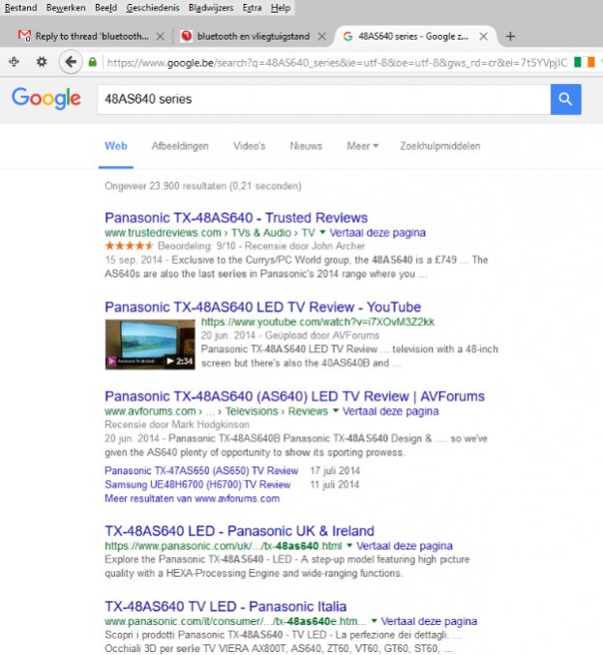Expand dropdown arrow beside avforums.com URL
603x655 pixels.
click(x=335, y=410)
